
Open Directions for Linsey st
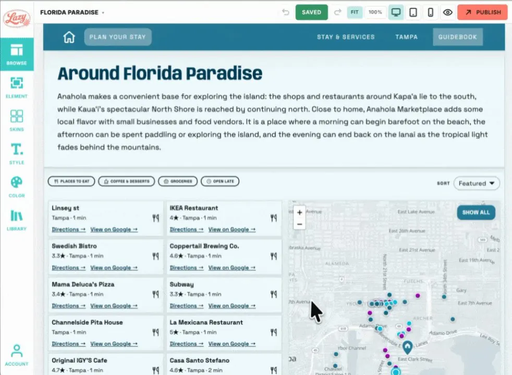point(69,230)
